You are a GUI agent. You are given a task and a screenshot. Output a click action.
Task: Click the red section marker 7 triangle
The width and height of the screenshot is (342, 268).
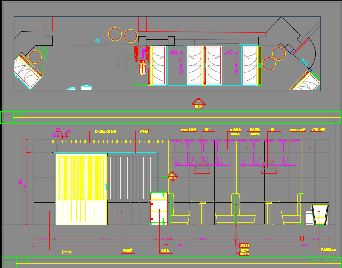coord(198,103)
